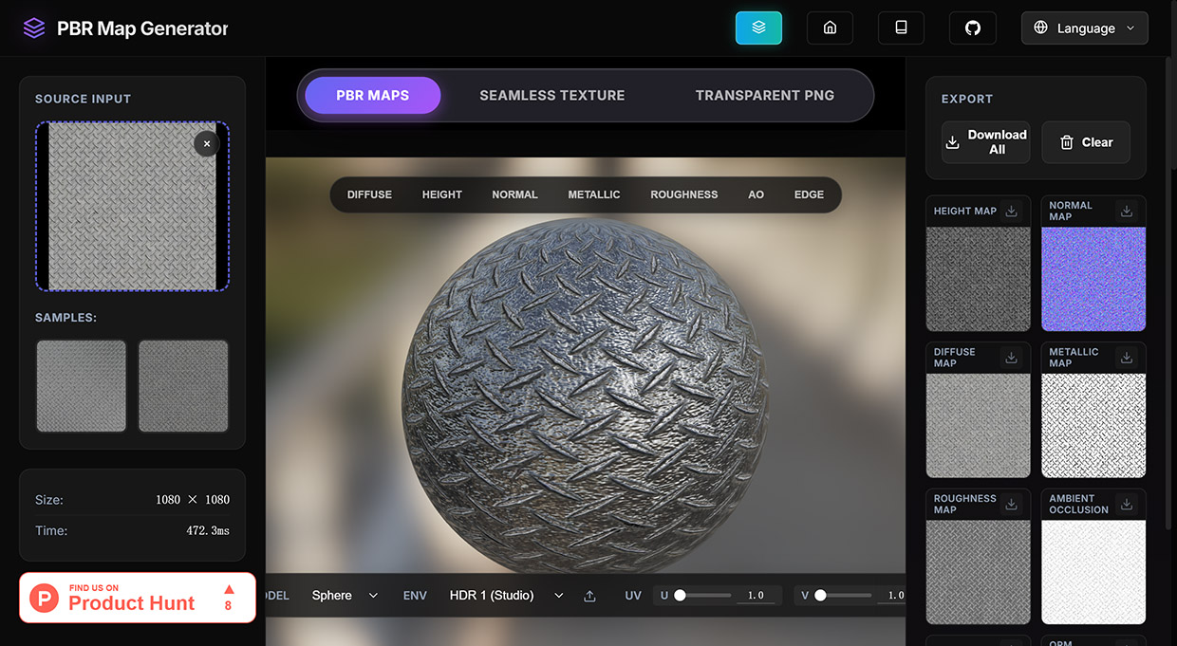Open the GitHub repository icon
This screenshot has width=1177, height=646.
(x=972, y=28)
